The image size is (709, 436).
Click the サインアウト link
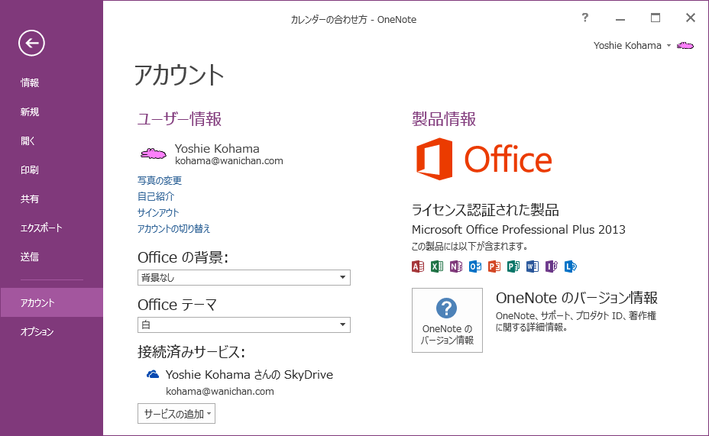(x=158, y=213)
